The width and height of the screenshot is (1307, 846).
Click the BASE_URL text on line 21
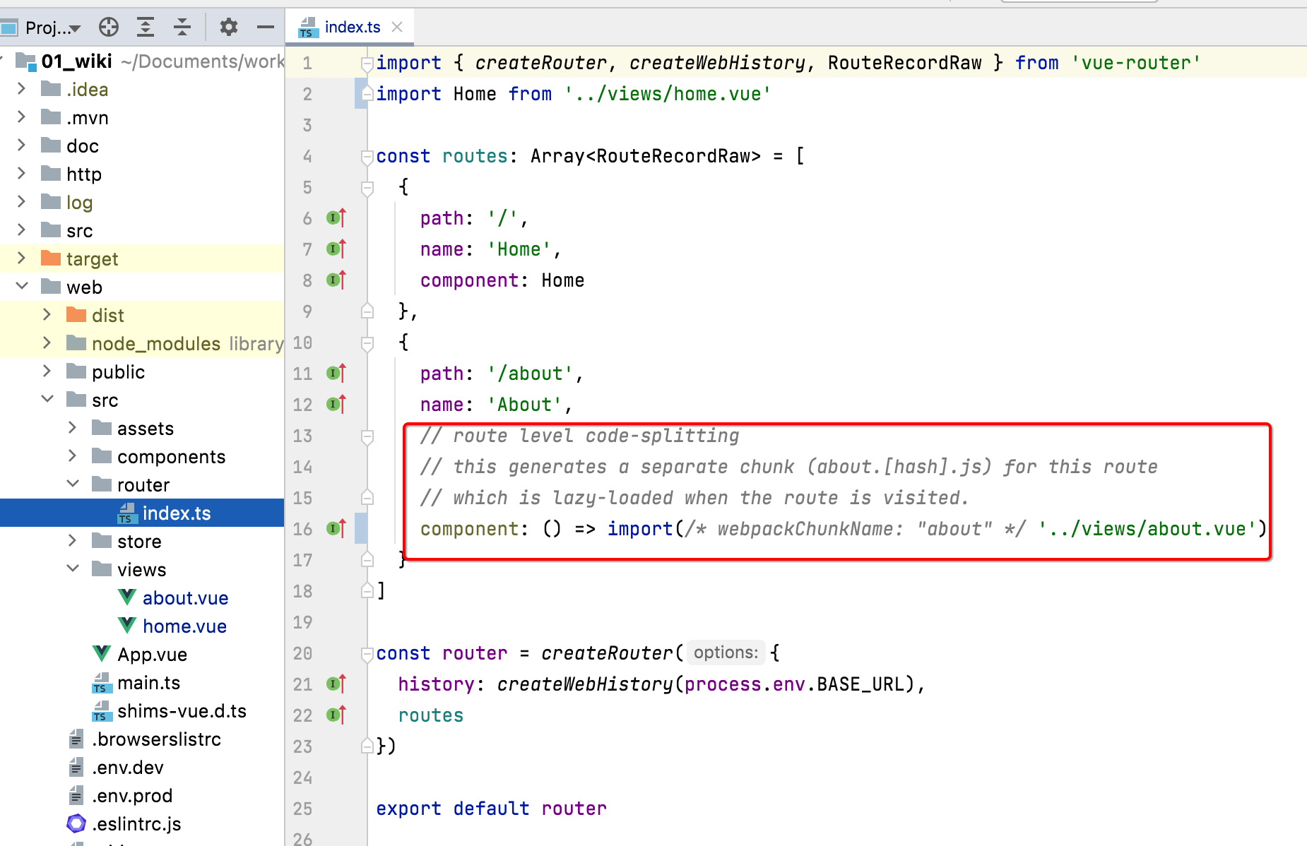click(861, 684)
